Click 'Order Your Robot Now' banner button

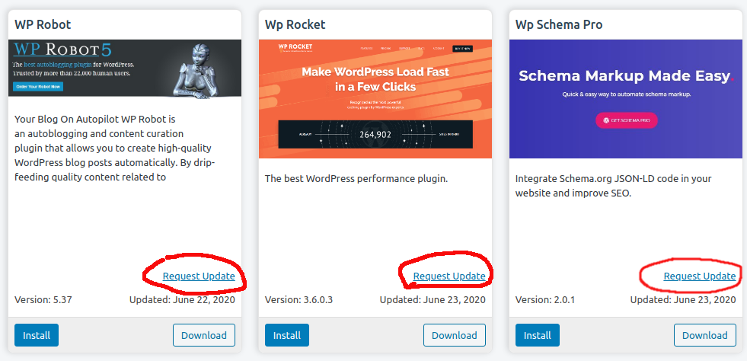(x=37, y=87)
